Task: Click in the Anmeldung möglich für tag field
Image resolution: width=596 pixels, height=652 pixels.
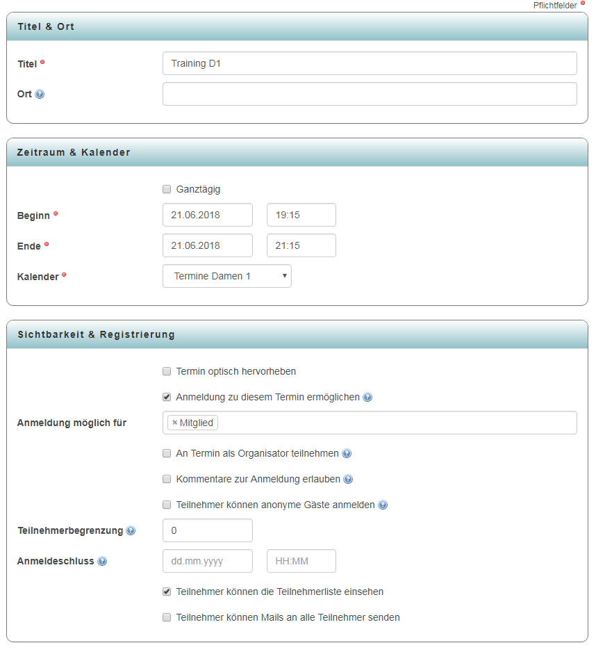Action: tap(396, 423)
